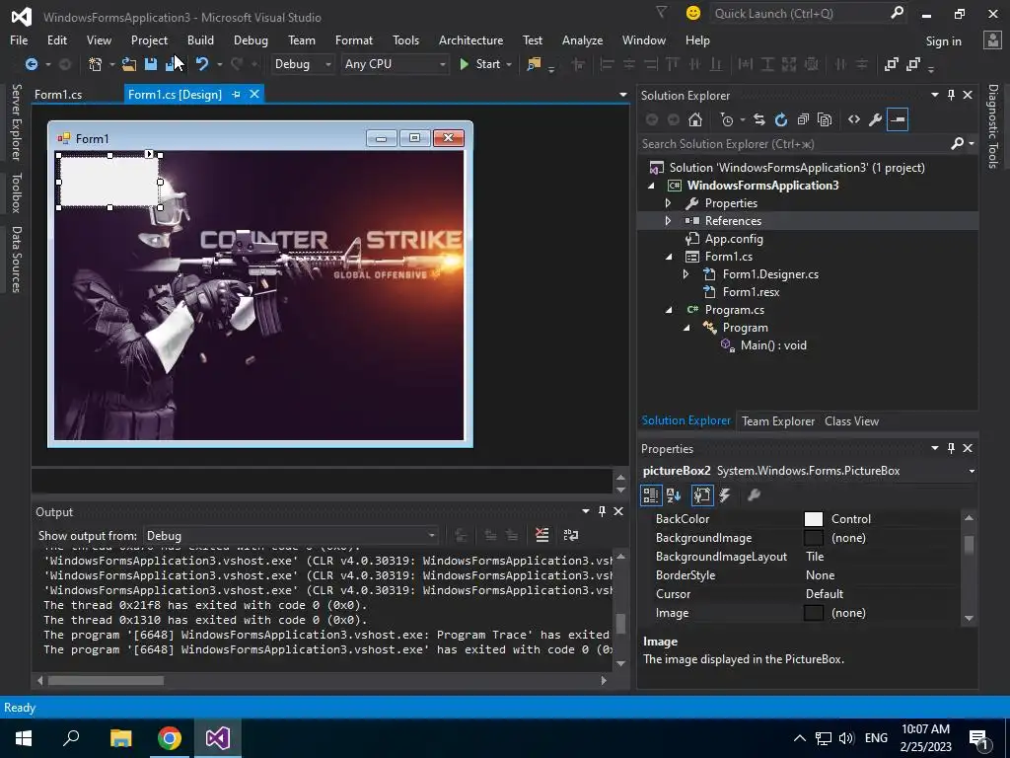Click the View Code icon in Solution Explorer
Screen dimensions: 1010x758
(854, 119)
